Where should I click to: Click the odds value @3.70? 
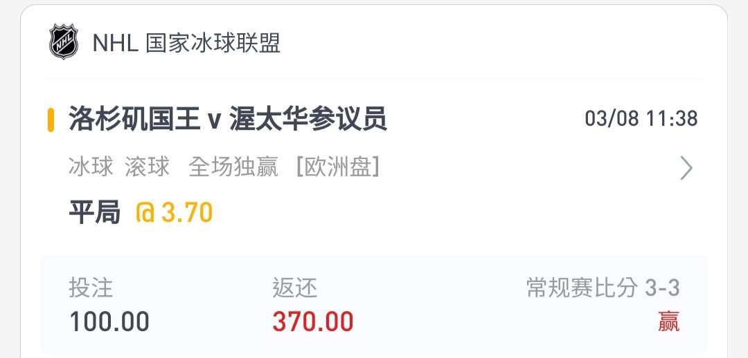point(174,213)
